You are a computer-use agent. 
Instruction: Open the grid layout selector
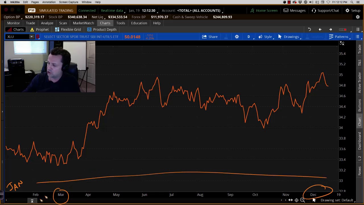pos(343,30)
